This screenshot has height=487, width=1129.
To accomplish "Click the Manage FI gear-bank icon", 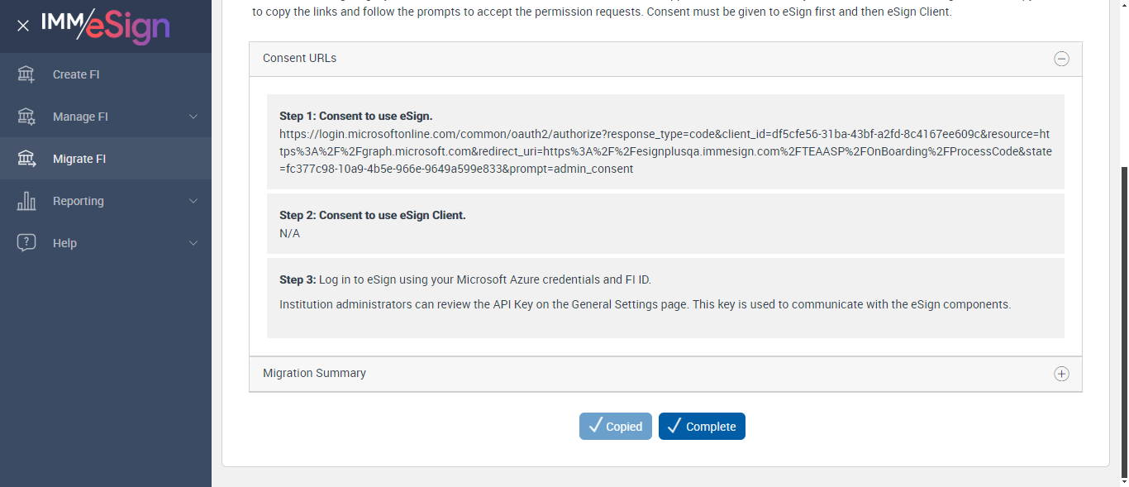I will click(x=26, y=117).
